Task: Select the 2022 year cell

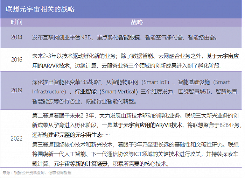Action: pyautogui.click(x=16, y=138)
